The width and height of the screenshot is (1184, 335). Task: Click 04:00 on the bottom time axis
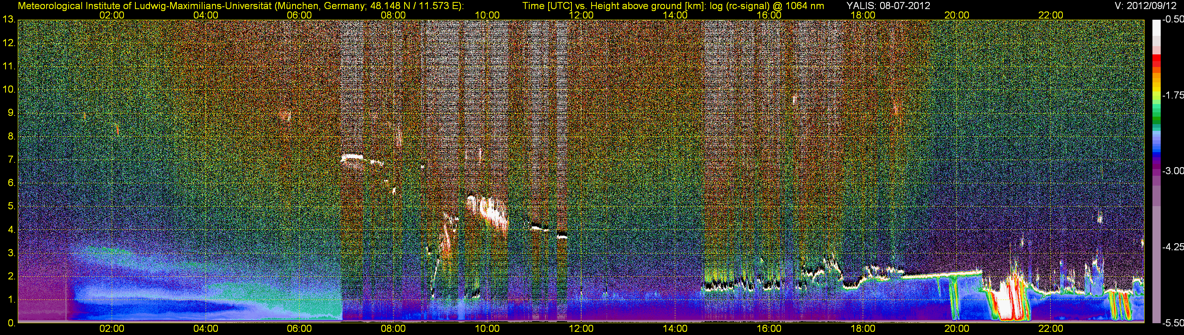(206, 329)
